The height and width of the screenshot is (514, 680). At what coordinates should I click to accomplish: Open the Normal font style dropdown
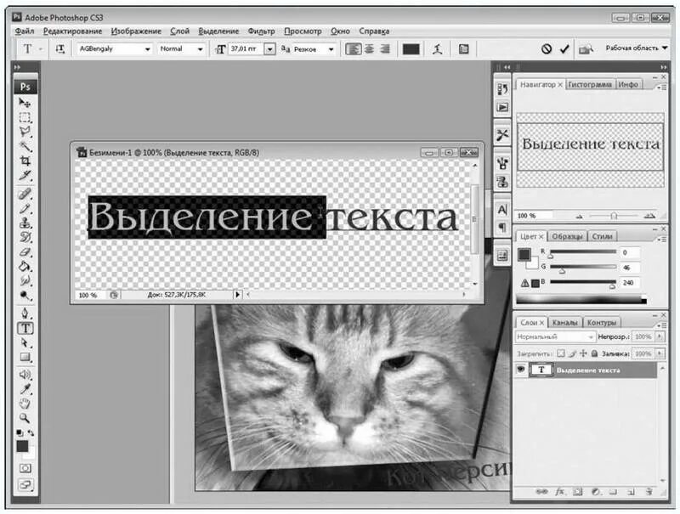coord(200,49)
